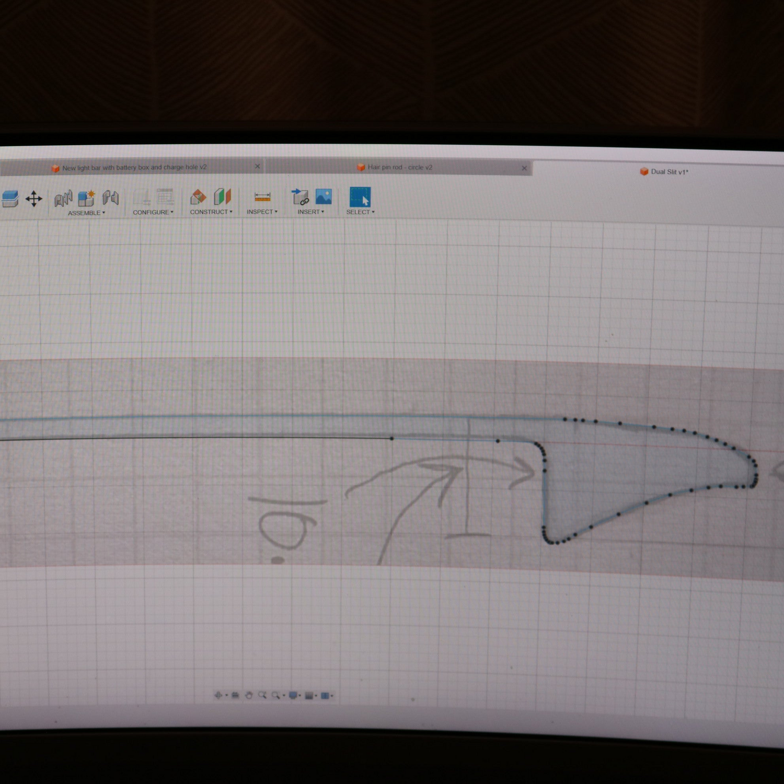Select the Offset Plane construct icon
Viewport: 784px width, 784px height.
pos(198,197)
